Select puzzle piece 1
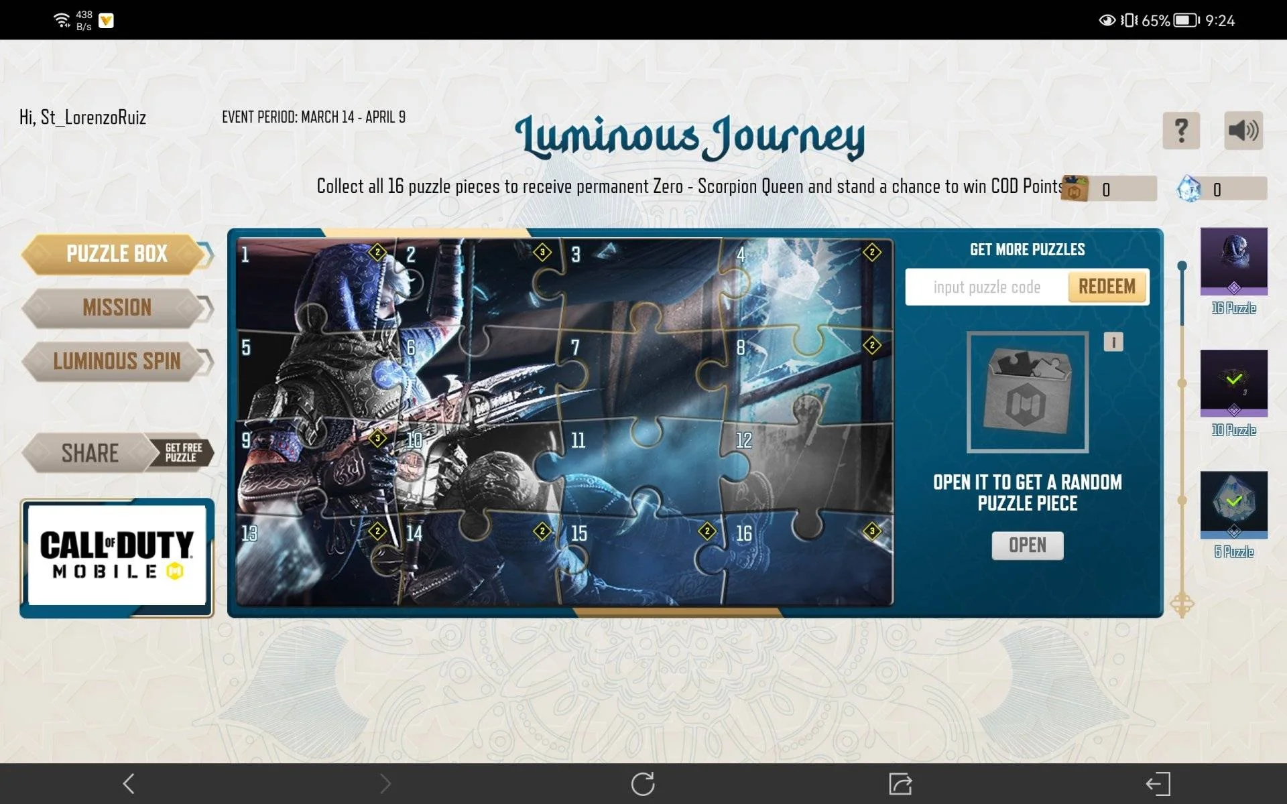Screen dimensions: 1287x804 point(318,285)
